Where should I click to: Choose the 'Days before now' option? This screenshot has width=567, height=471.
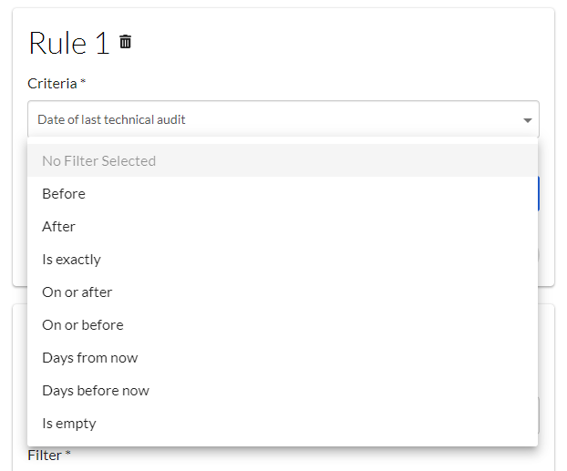click(95, 391)
